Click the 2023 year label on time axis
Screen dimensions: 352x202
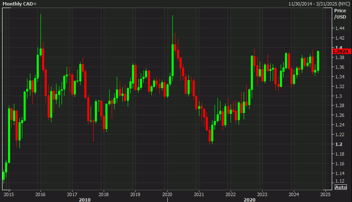click(262, 194)
